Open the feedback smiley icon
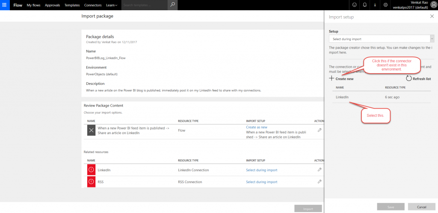This screenshot has height=213, width=438. (x=354, y=5)
